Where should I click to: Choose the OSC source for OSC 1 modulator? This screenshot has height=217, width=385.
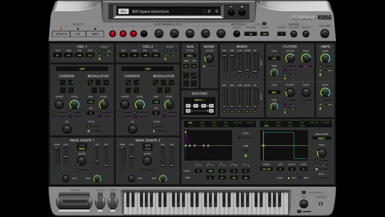(106, 83)
